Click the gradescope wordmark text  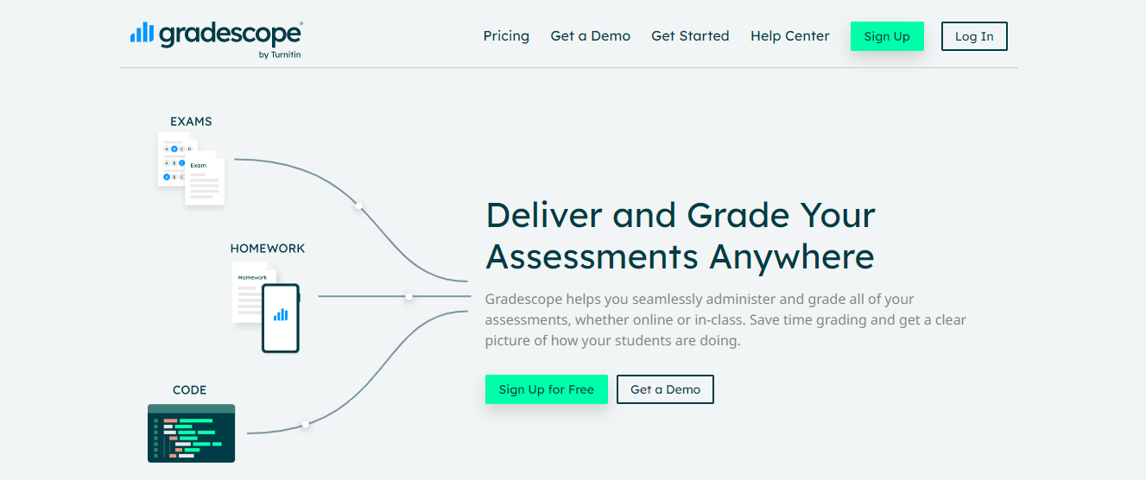coord(230,34)
